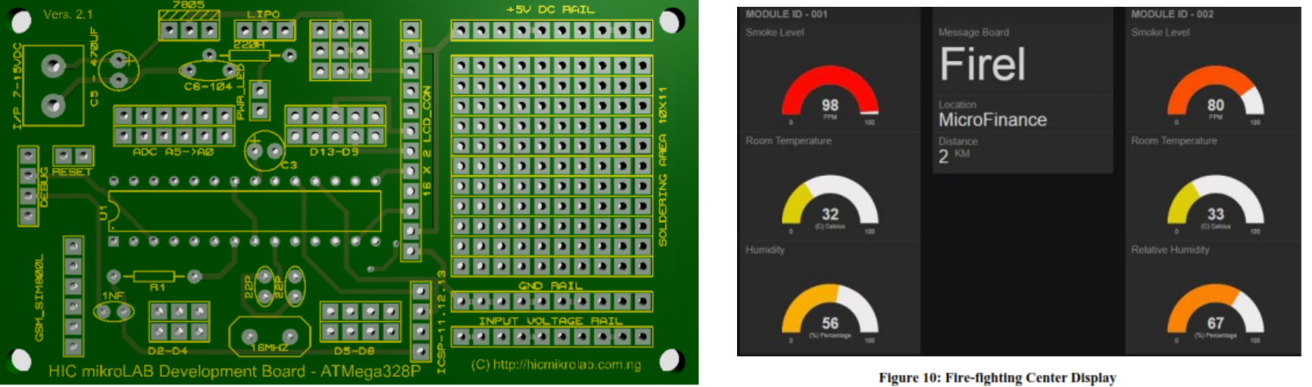Select the Module 002 Relative Humidity gauge
This screenshot has width=1312, height=387.
tap(1215, 311)
